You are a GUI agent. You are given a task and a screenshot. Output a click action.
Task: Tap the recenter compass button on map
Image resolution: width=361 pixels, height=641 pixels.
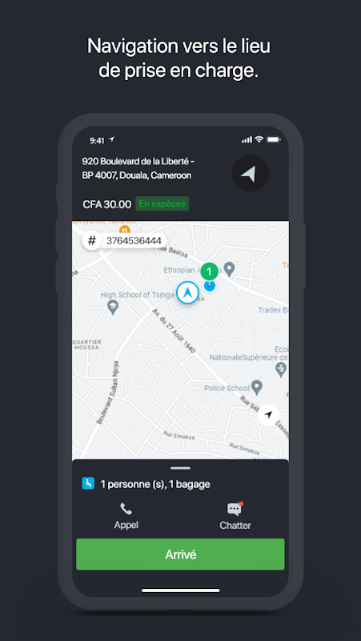(268, 415)
